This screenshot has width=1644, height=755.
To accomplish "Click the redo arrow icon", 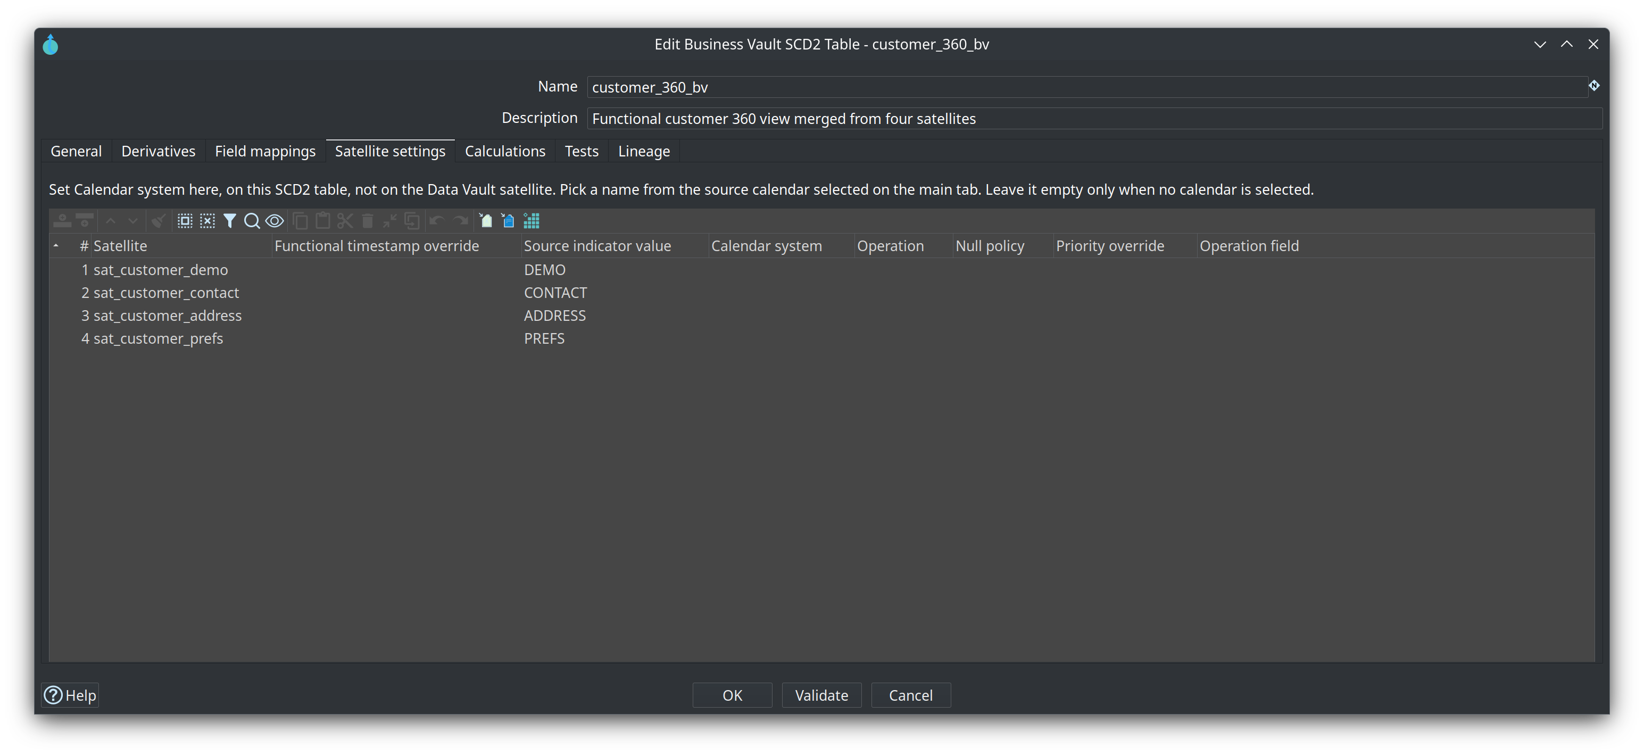I will pos(460,221).
